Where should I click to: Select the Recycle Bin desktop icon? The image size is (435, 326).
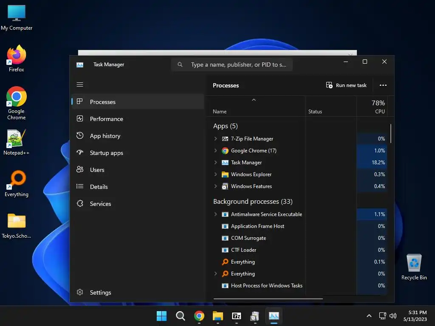pos(414,267)
